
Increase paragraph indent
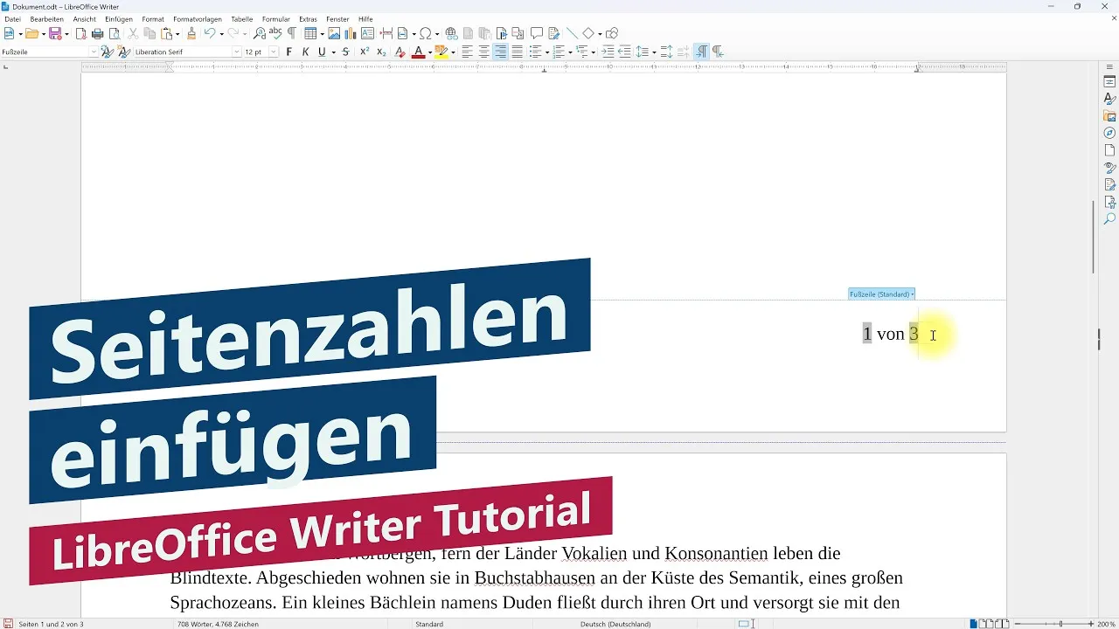(x=608, y=52)
